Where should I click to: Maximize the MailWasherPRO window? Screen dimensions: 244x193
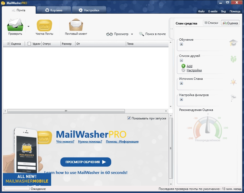[x=228, y=2]
